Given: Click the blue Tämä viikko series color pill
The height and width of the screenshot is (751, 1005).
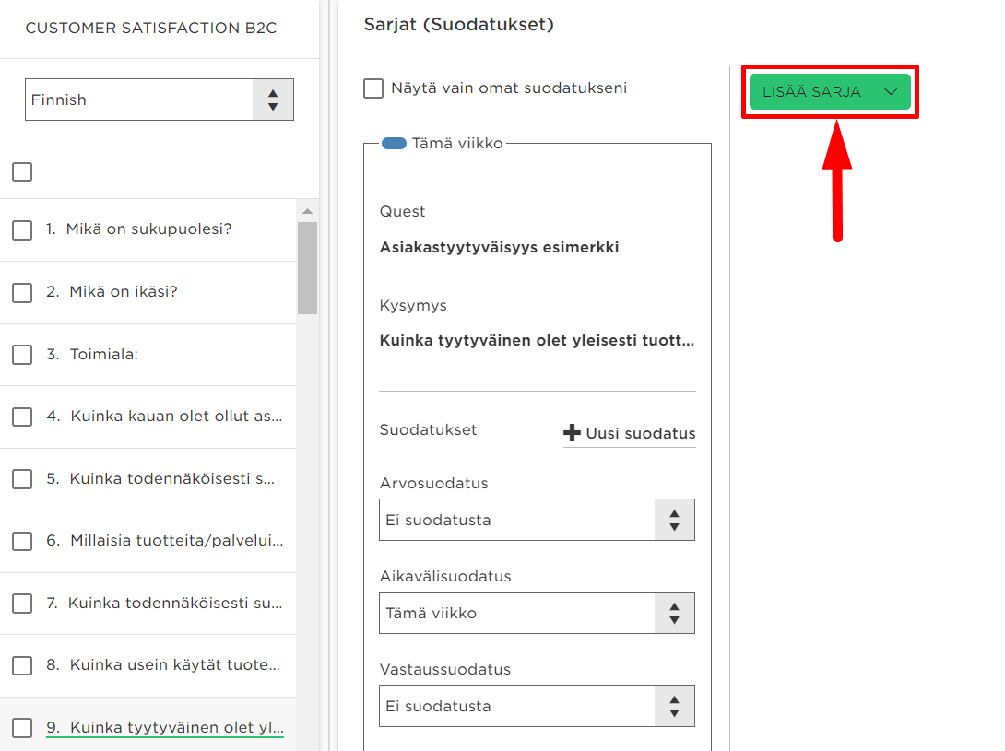Looking at the screenshot, I should pos(394,144).
